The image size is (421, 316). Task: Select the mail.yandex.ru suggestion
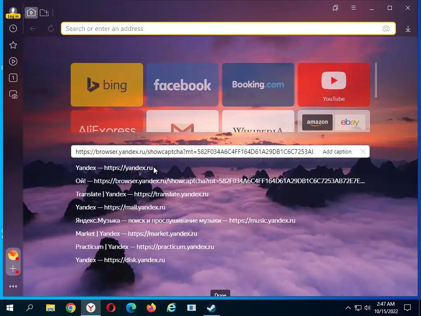click(x=120, y=207)
